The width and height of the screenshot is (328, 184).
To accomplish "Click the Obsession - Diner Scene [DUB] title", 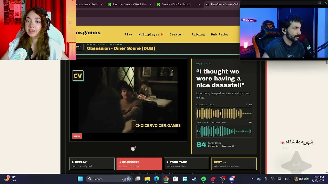I will [121, 48].
